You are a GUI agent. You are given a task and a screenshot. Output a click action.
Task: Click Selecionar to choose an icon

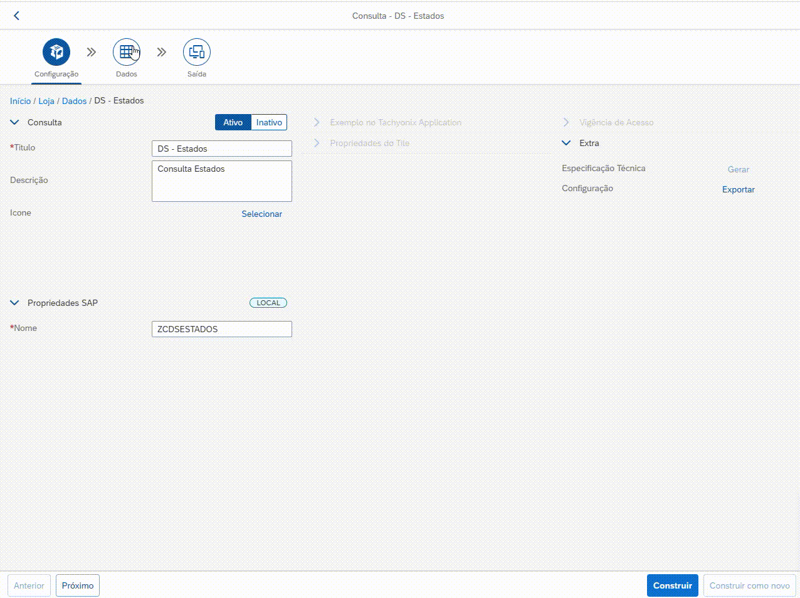[261, 214]
